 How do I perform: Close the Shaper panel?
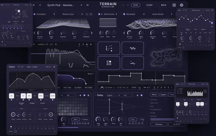click(54, 67)
